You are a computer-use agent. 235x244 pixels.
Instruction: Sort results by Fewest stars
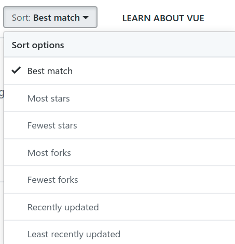tap(119, 125)
